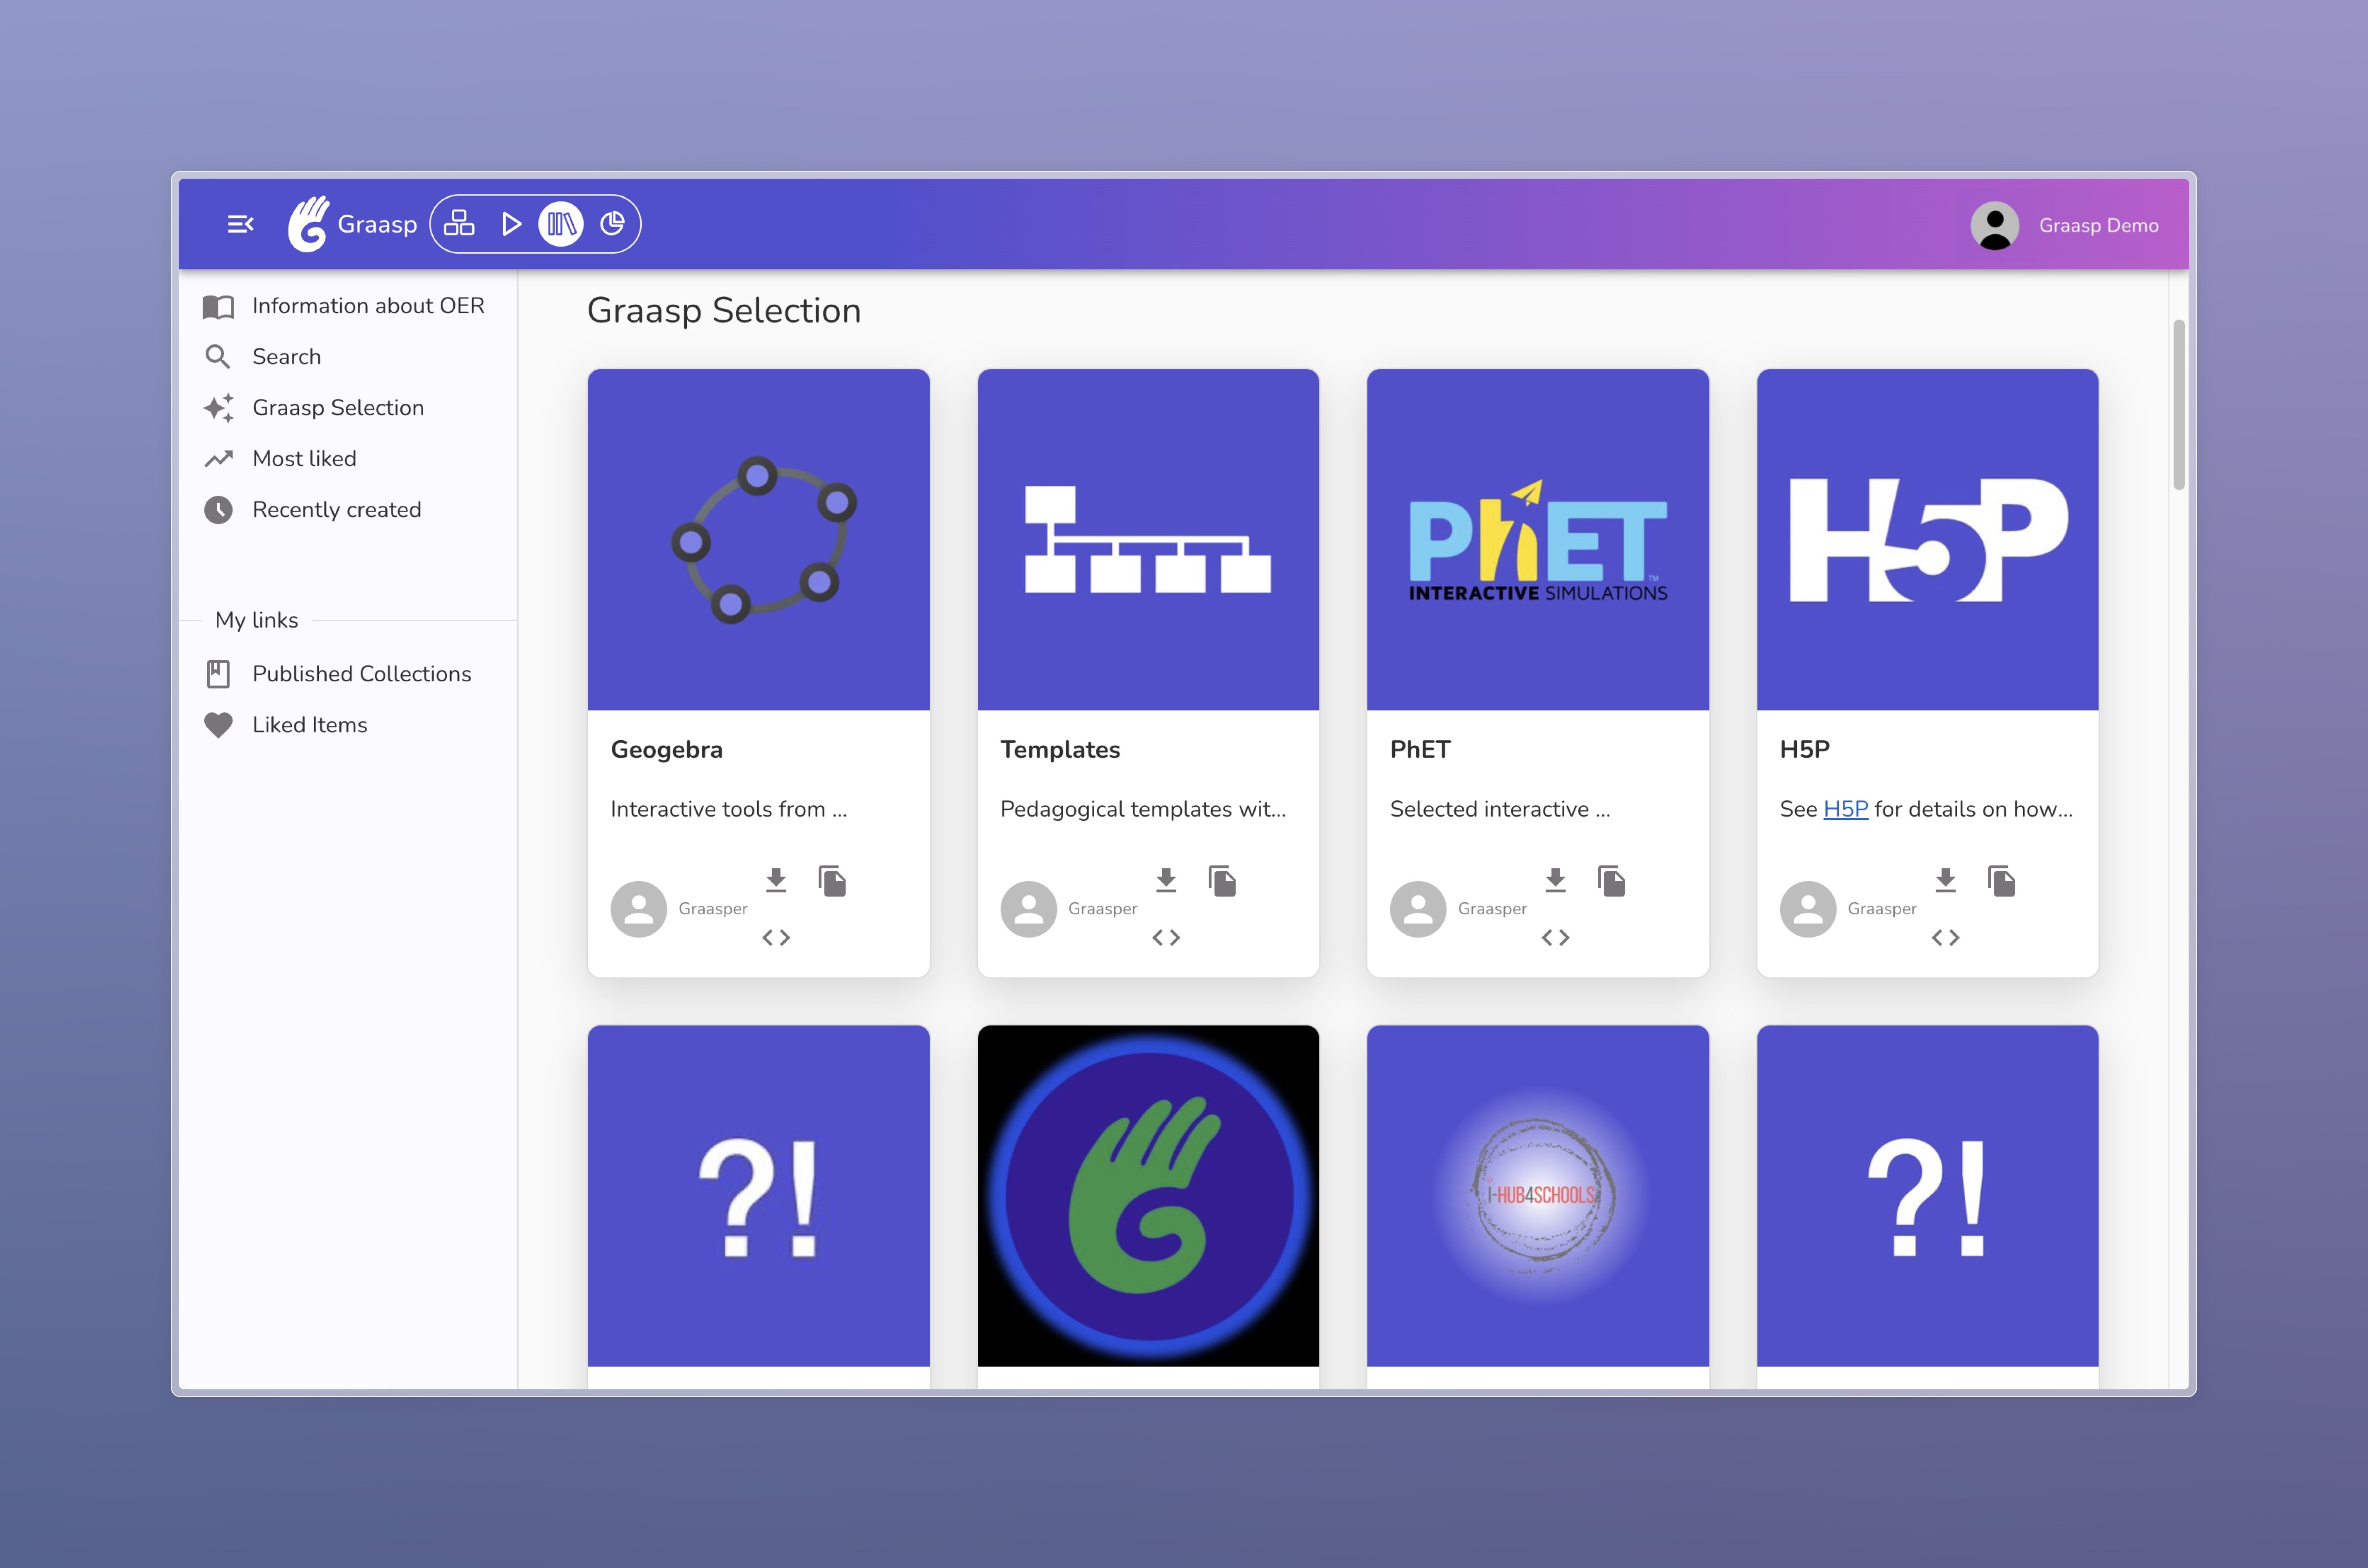
Task: Open Published Collections link
Action: [x=361, y=674]
